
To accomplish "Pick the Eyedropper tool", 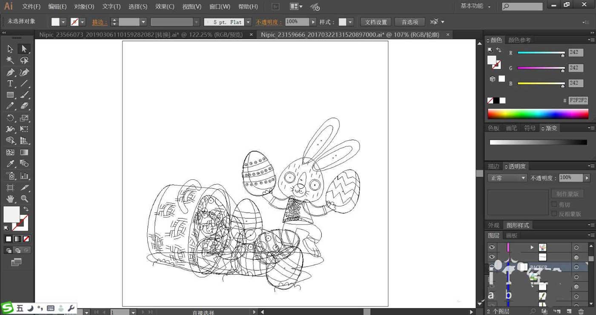I will point(10,164).
